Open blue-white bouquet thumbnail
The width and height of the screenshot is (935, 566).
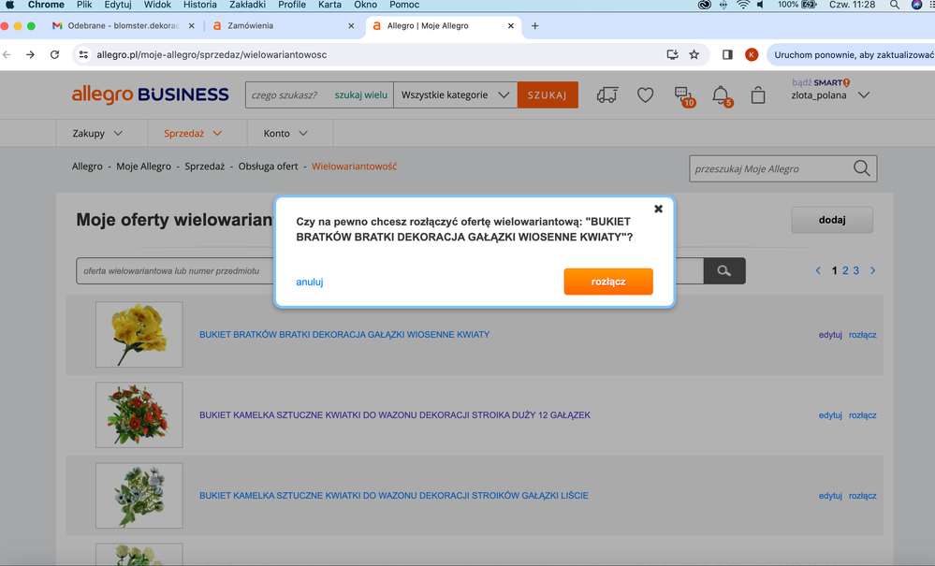139,495
